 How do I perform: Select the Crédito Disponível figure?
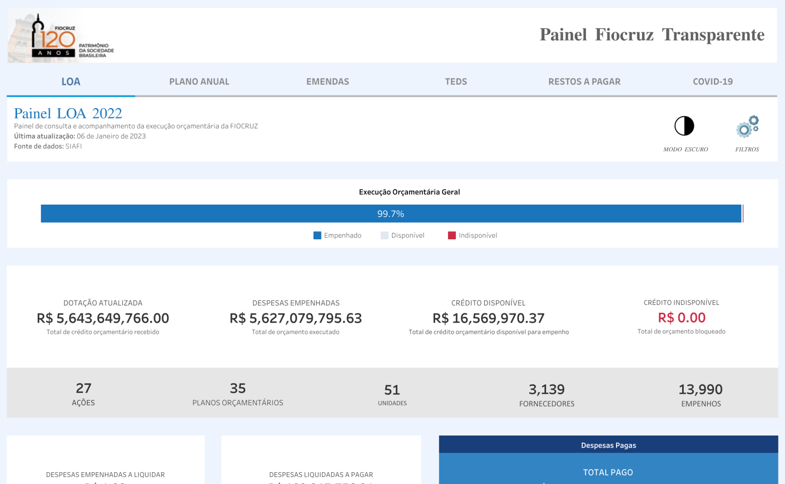(488, 318)
